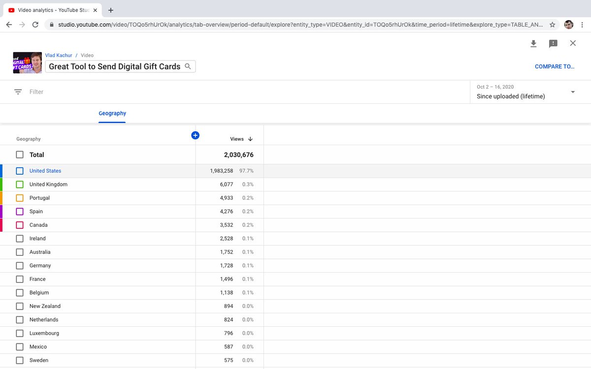The height and width of the screenshot is (369, 591).
Task: Open the Chrome profile avatar
Action: [569, 25]
